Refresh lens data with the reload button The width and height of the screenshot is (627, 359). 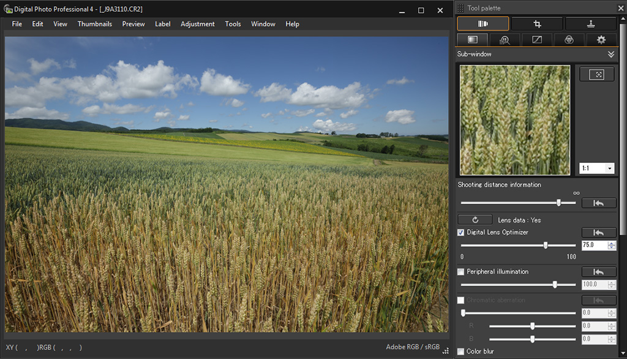(x=475, y=219)
